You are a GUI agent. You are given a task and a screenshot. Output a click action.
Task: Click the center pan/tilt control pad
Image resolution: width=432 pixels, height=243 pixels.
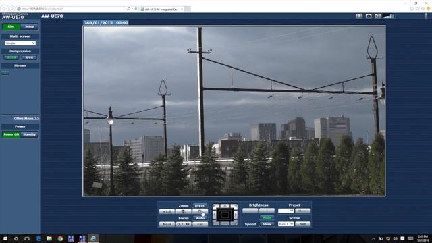coord(225,215)
